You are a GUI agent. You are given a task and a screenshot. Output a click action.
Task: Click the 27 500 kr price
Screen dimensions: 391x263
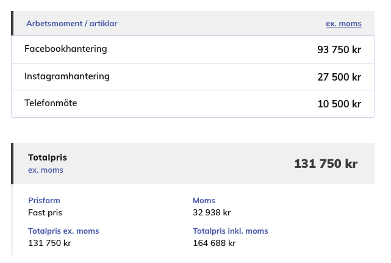click(339, 77)
